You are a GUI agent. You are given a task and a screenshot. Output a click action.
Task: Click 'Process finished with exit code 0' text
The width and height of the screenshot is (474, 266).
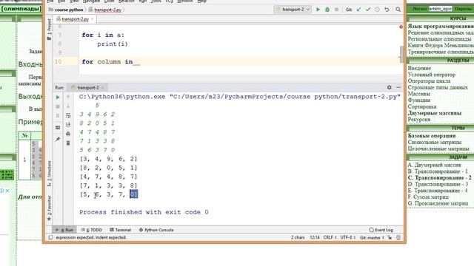144,212
